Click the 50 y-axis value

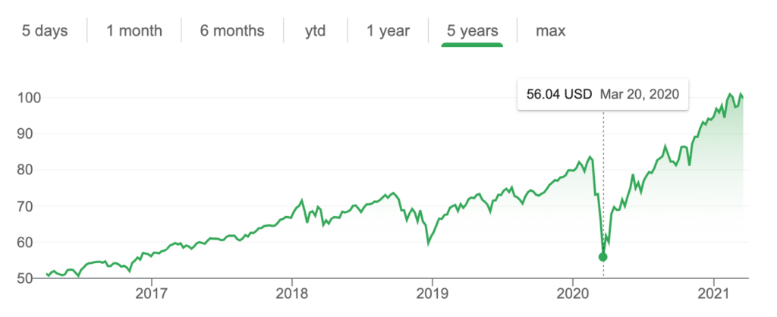coord(27,279)
